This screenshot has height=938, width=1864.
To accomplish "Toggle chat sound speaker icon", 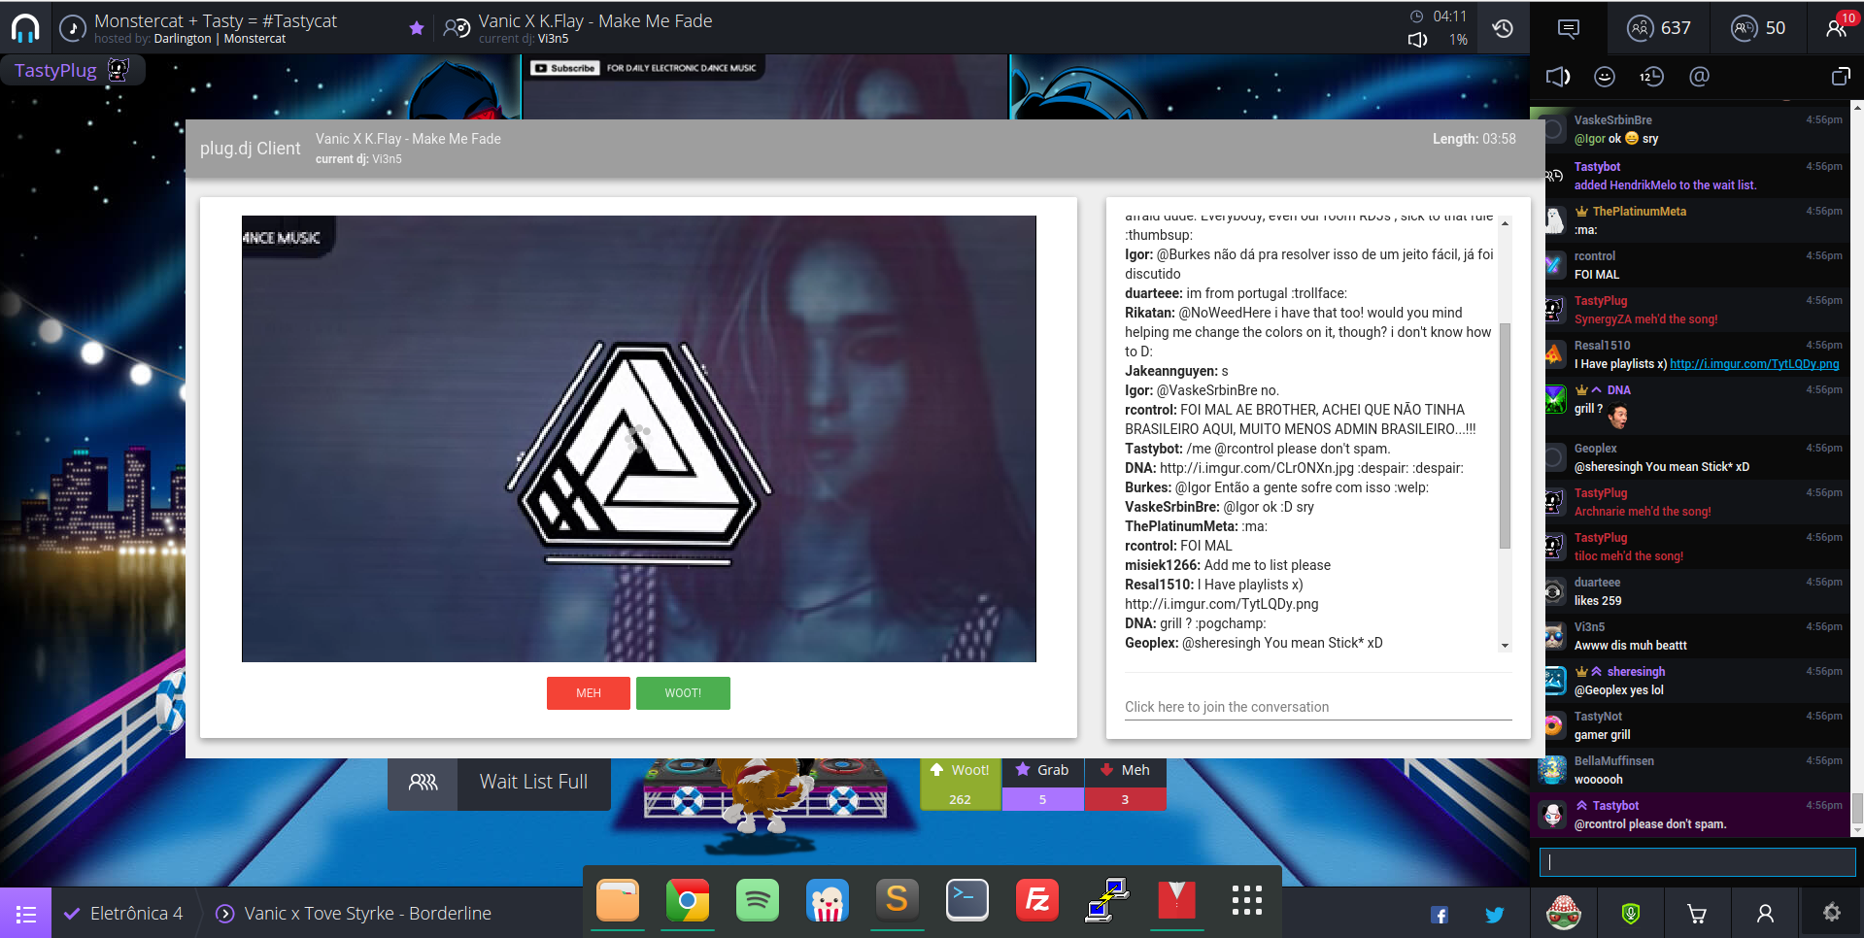I will (1558, 77).
